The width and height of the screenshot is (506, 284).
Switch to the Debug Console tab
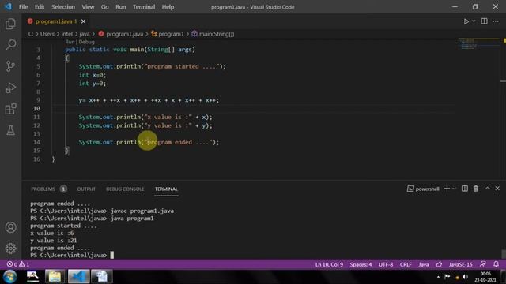pos(125,189)
